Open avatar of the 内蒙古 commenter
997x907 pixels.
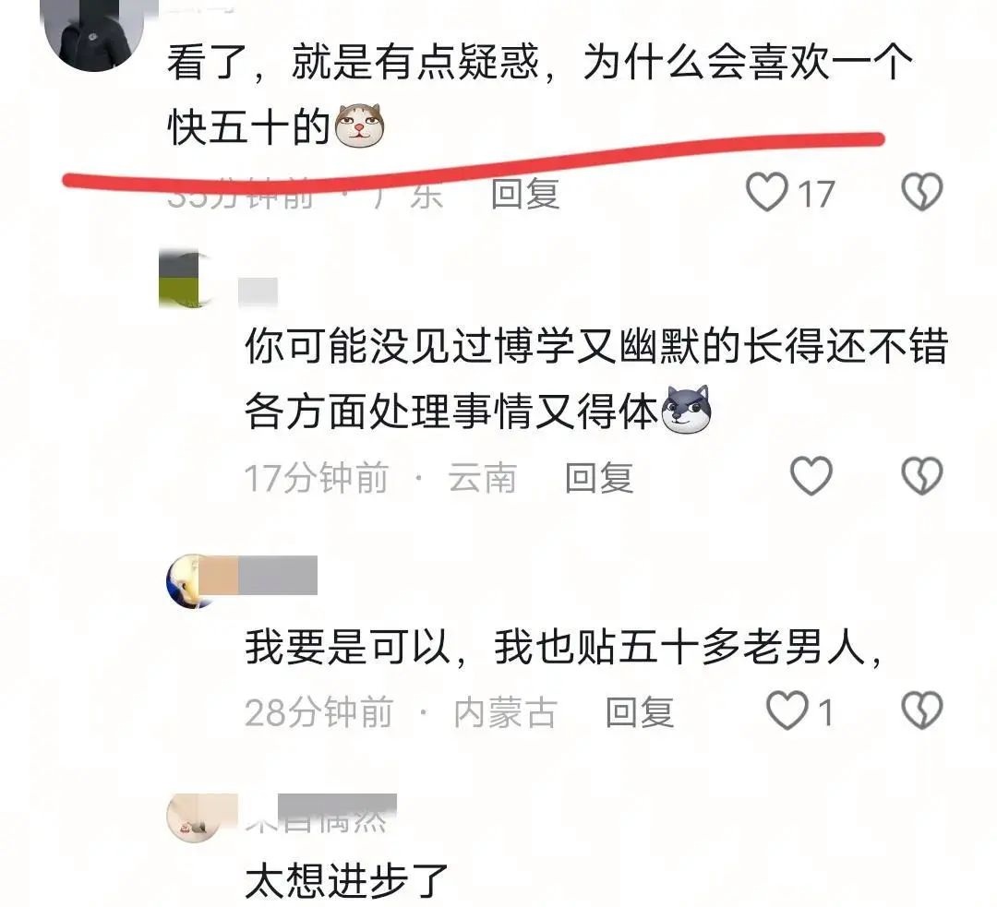point(193,581)
